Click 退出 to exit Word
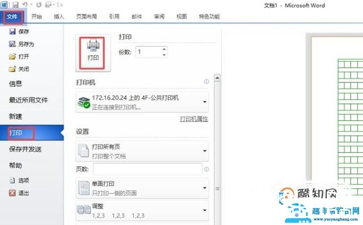 (19, 193)
